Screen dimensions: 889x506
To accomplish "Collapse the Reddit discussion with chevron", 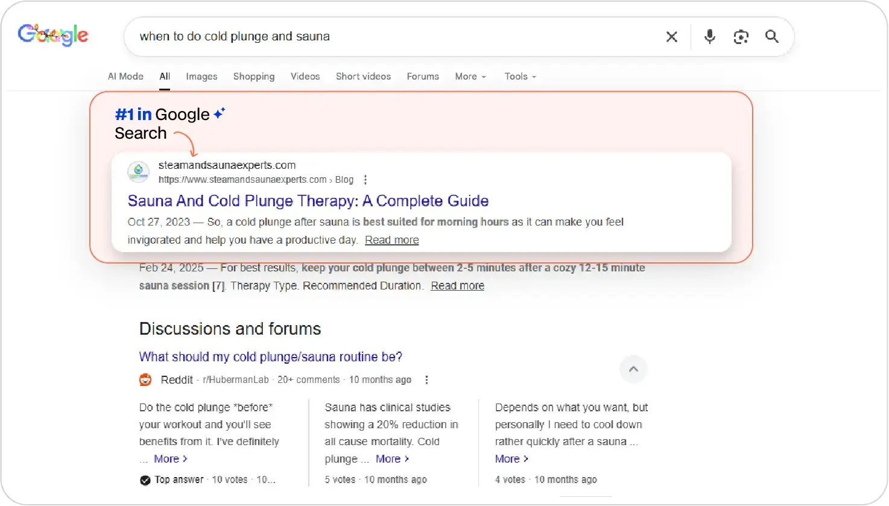I will [633, 369].
